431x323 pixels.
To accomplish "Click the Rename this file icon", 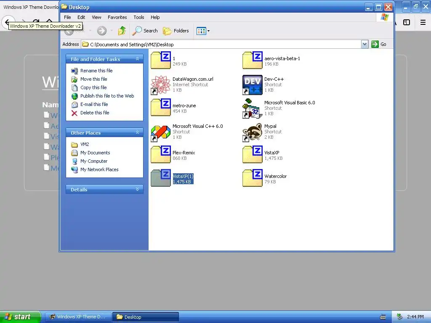I will point(74,71).
